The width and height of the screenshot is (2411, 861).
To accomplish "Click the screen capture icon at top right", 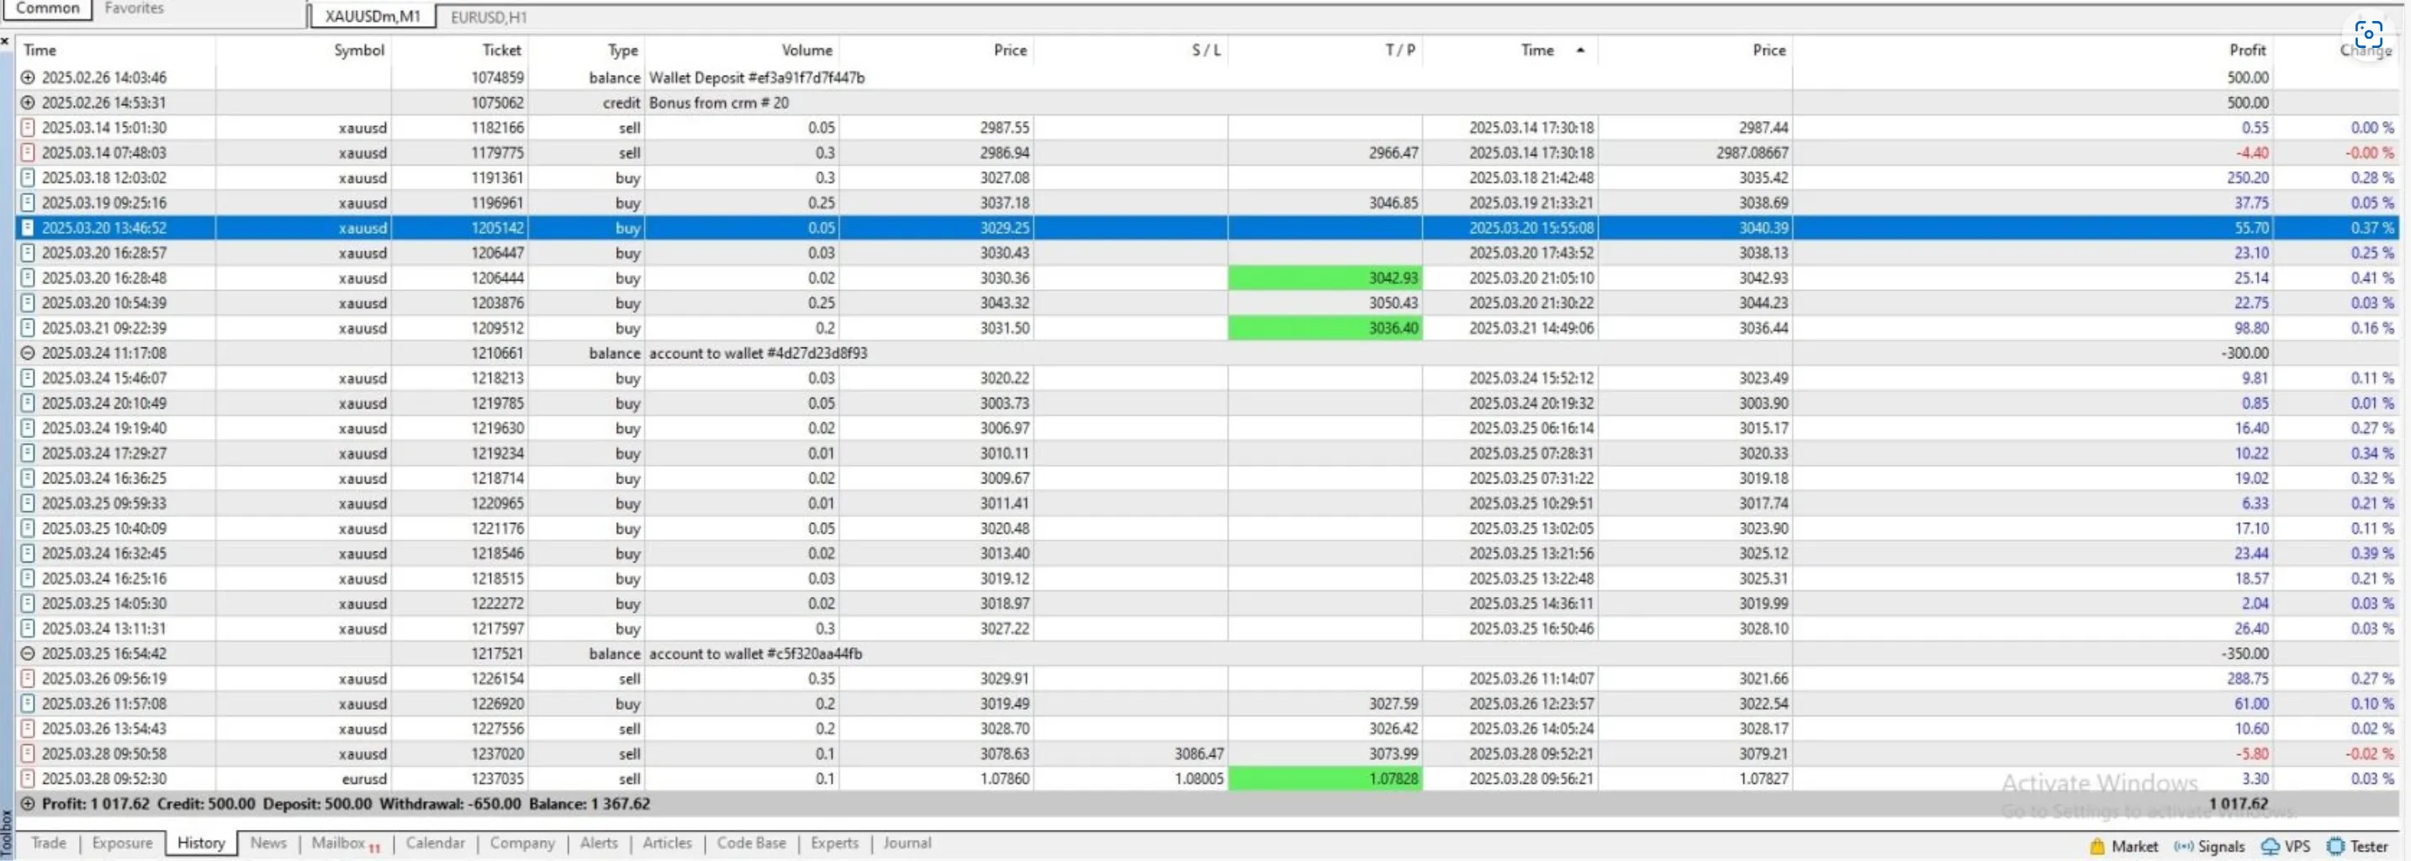I will click(2368, 34).
